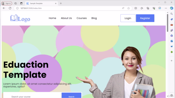Click the blue Register button

point(145,18)
